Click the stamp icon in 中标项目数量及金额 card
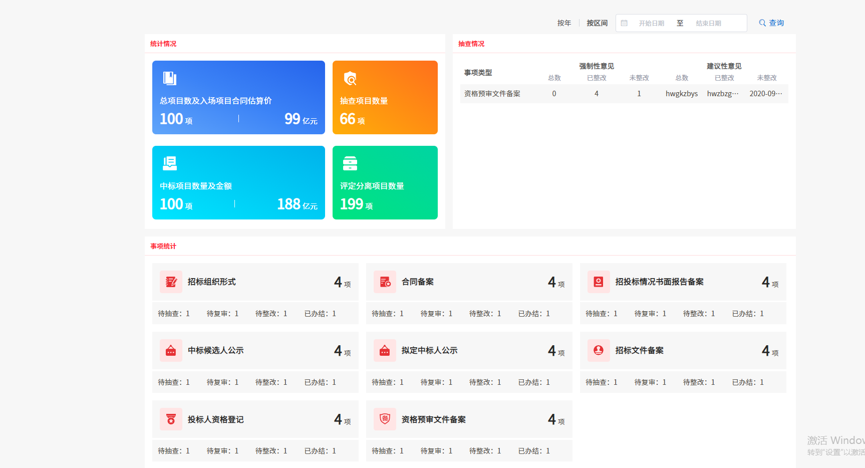The image size is (865, 468). pyautogui.click(x=170, y=163)
